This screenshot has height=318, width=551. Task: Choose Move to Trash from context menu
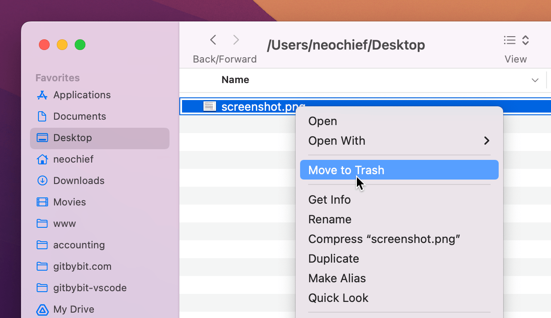pos(346,170)
